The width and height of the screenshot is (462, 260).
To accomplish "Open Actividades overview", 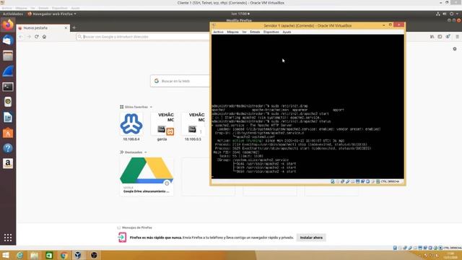I will click(x=13, y=14).
